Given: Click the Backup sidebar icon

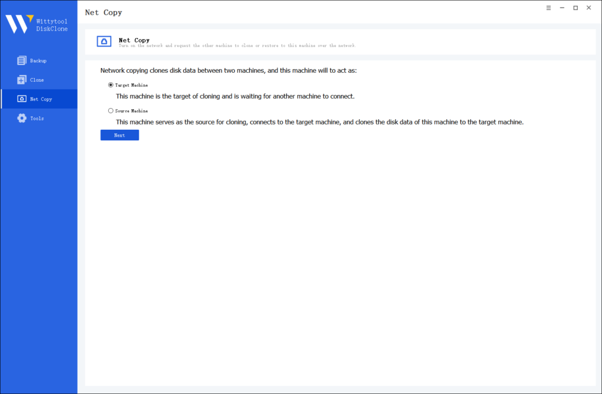Looking at the screenshot, I should (x=22, y=60).
